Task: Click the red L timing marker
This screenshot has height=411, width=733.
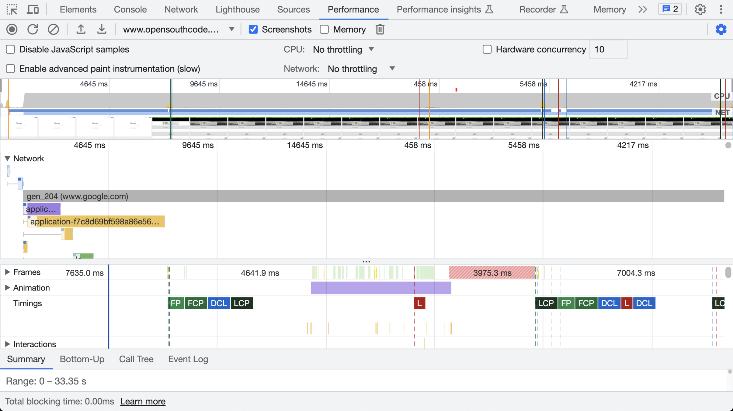Action: point(419,303)
